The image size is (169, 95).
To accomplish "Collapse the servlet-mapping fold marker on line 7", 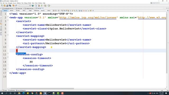I will point(8,35).
